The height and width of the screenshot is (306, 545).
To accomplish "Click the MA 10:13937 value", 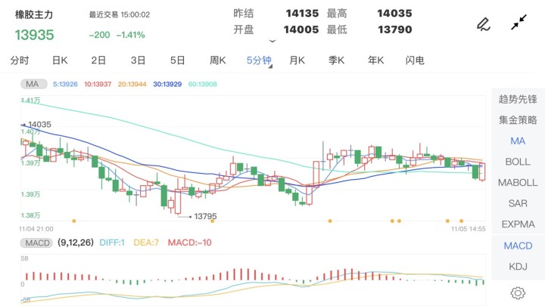I will (x=98, y=84).
